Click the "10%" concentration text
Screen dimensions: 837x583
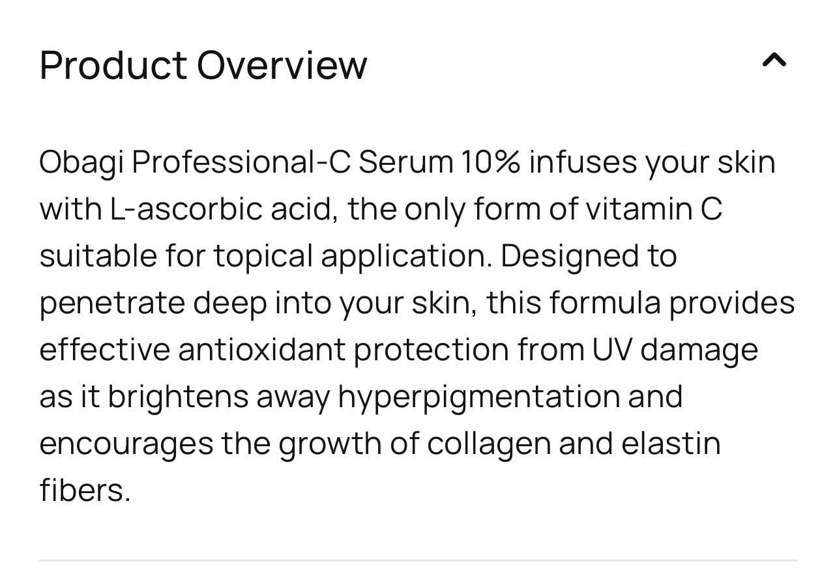pyautogui.click(x=490, y=162)
